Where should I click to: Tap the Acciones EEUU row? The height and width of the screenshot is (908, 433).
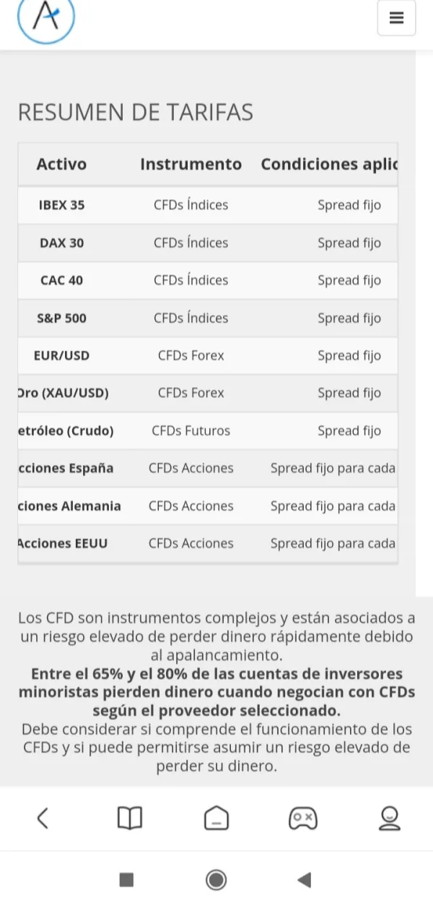(63, 543)
